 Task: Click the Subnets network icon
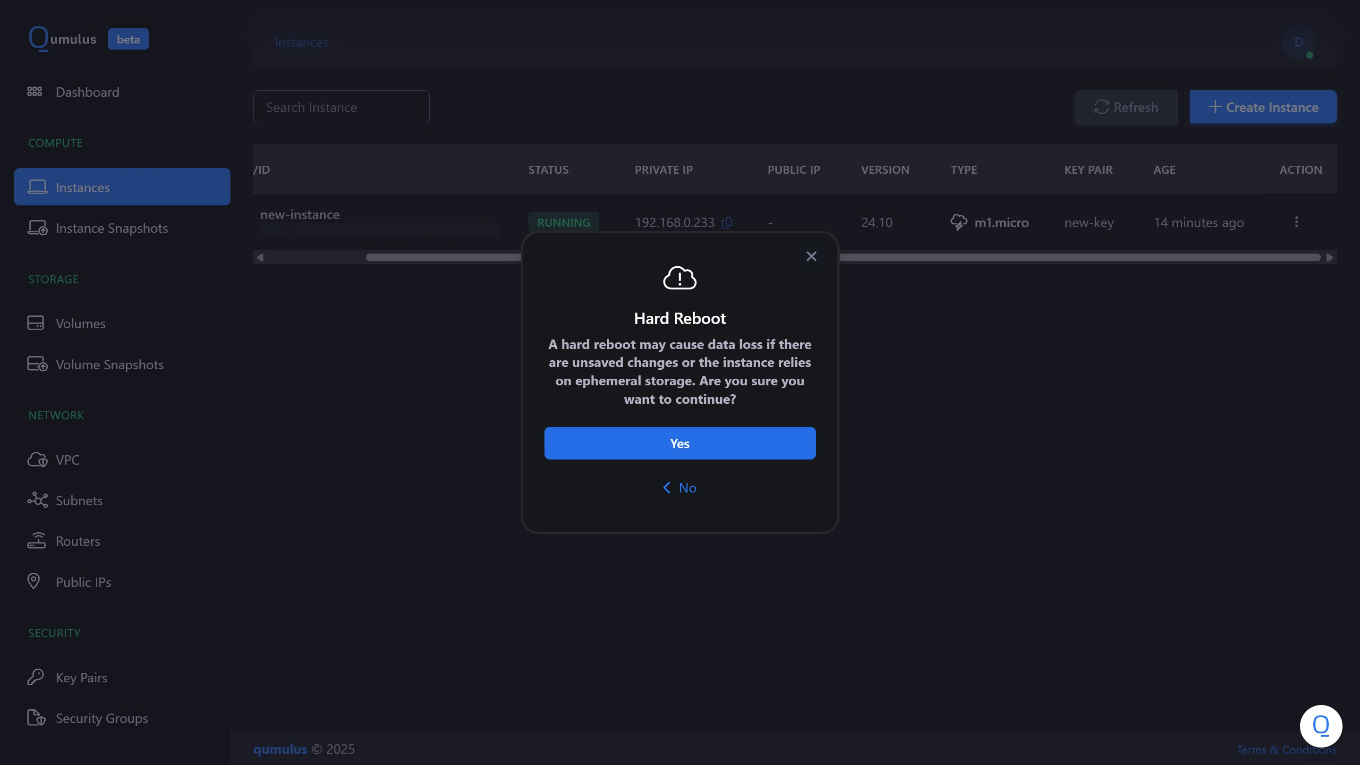click(x=37, y=500)
